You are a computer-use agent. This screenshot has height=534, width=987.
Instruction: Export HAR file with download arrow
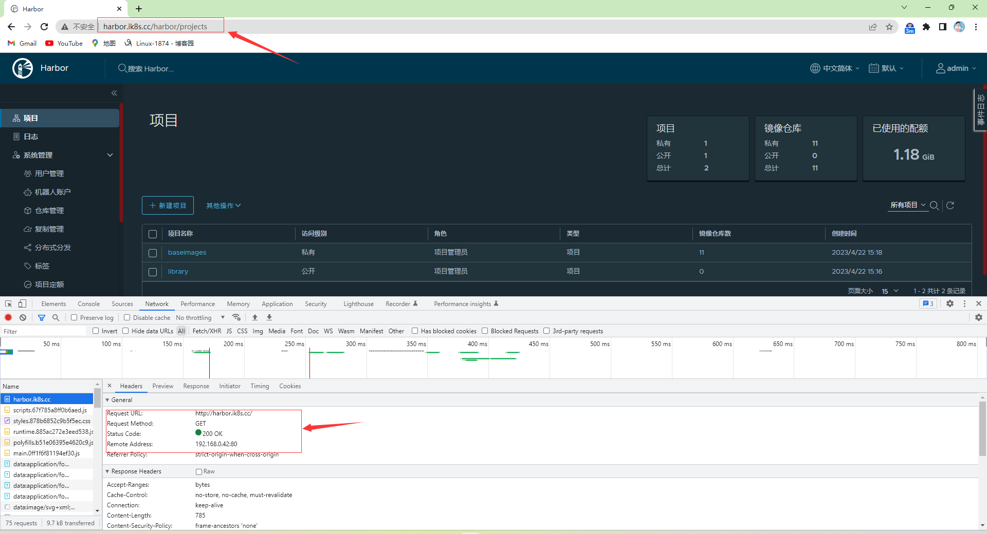269,317
